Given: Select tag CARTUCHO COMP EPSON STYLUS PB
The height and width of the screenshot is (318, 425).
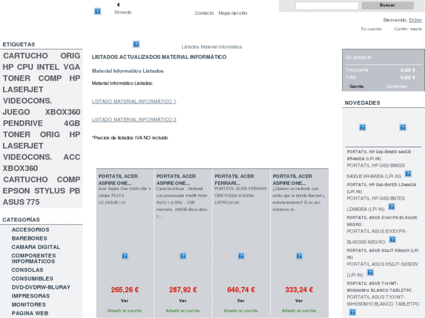Looking at the screenshot, I should coord(42,185).
